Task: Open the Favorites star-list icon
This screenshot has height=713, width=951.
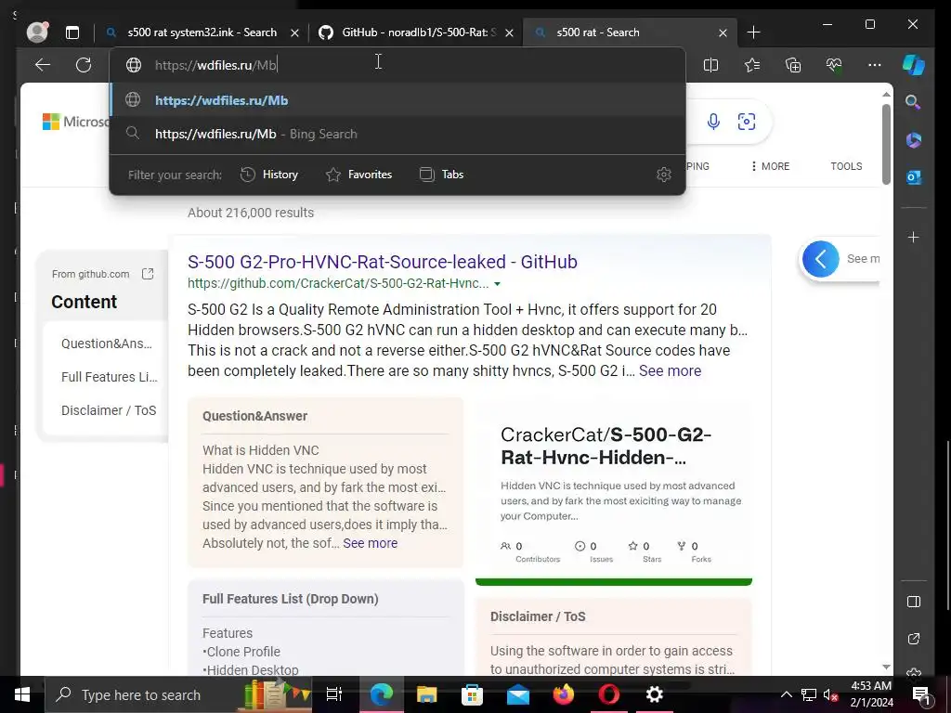Action: [x=752, y=65]
